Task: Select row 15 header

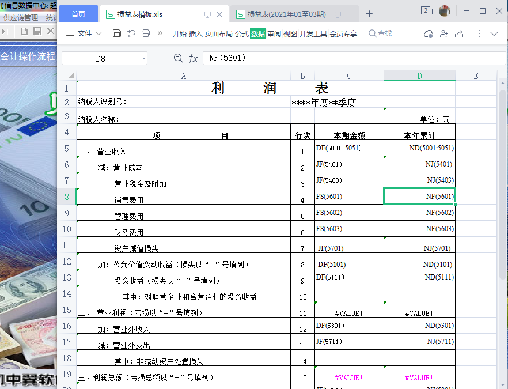Action: 67,309
